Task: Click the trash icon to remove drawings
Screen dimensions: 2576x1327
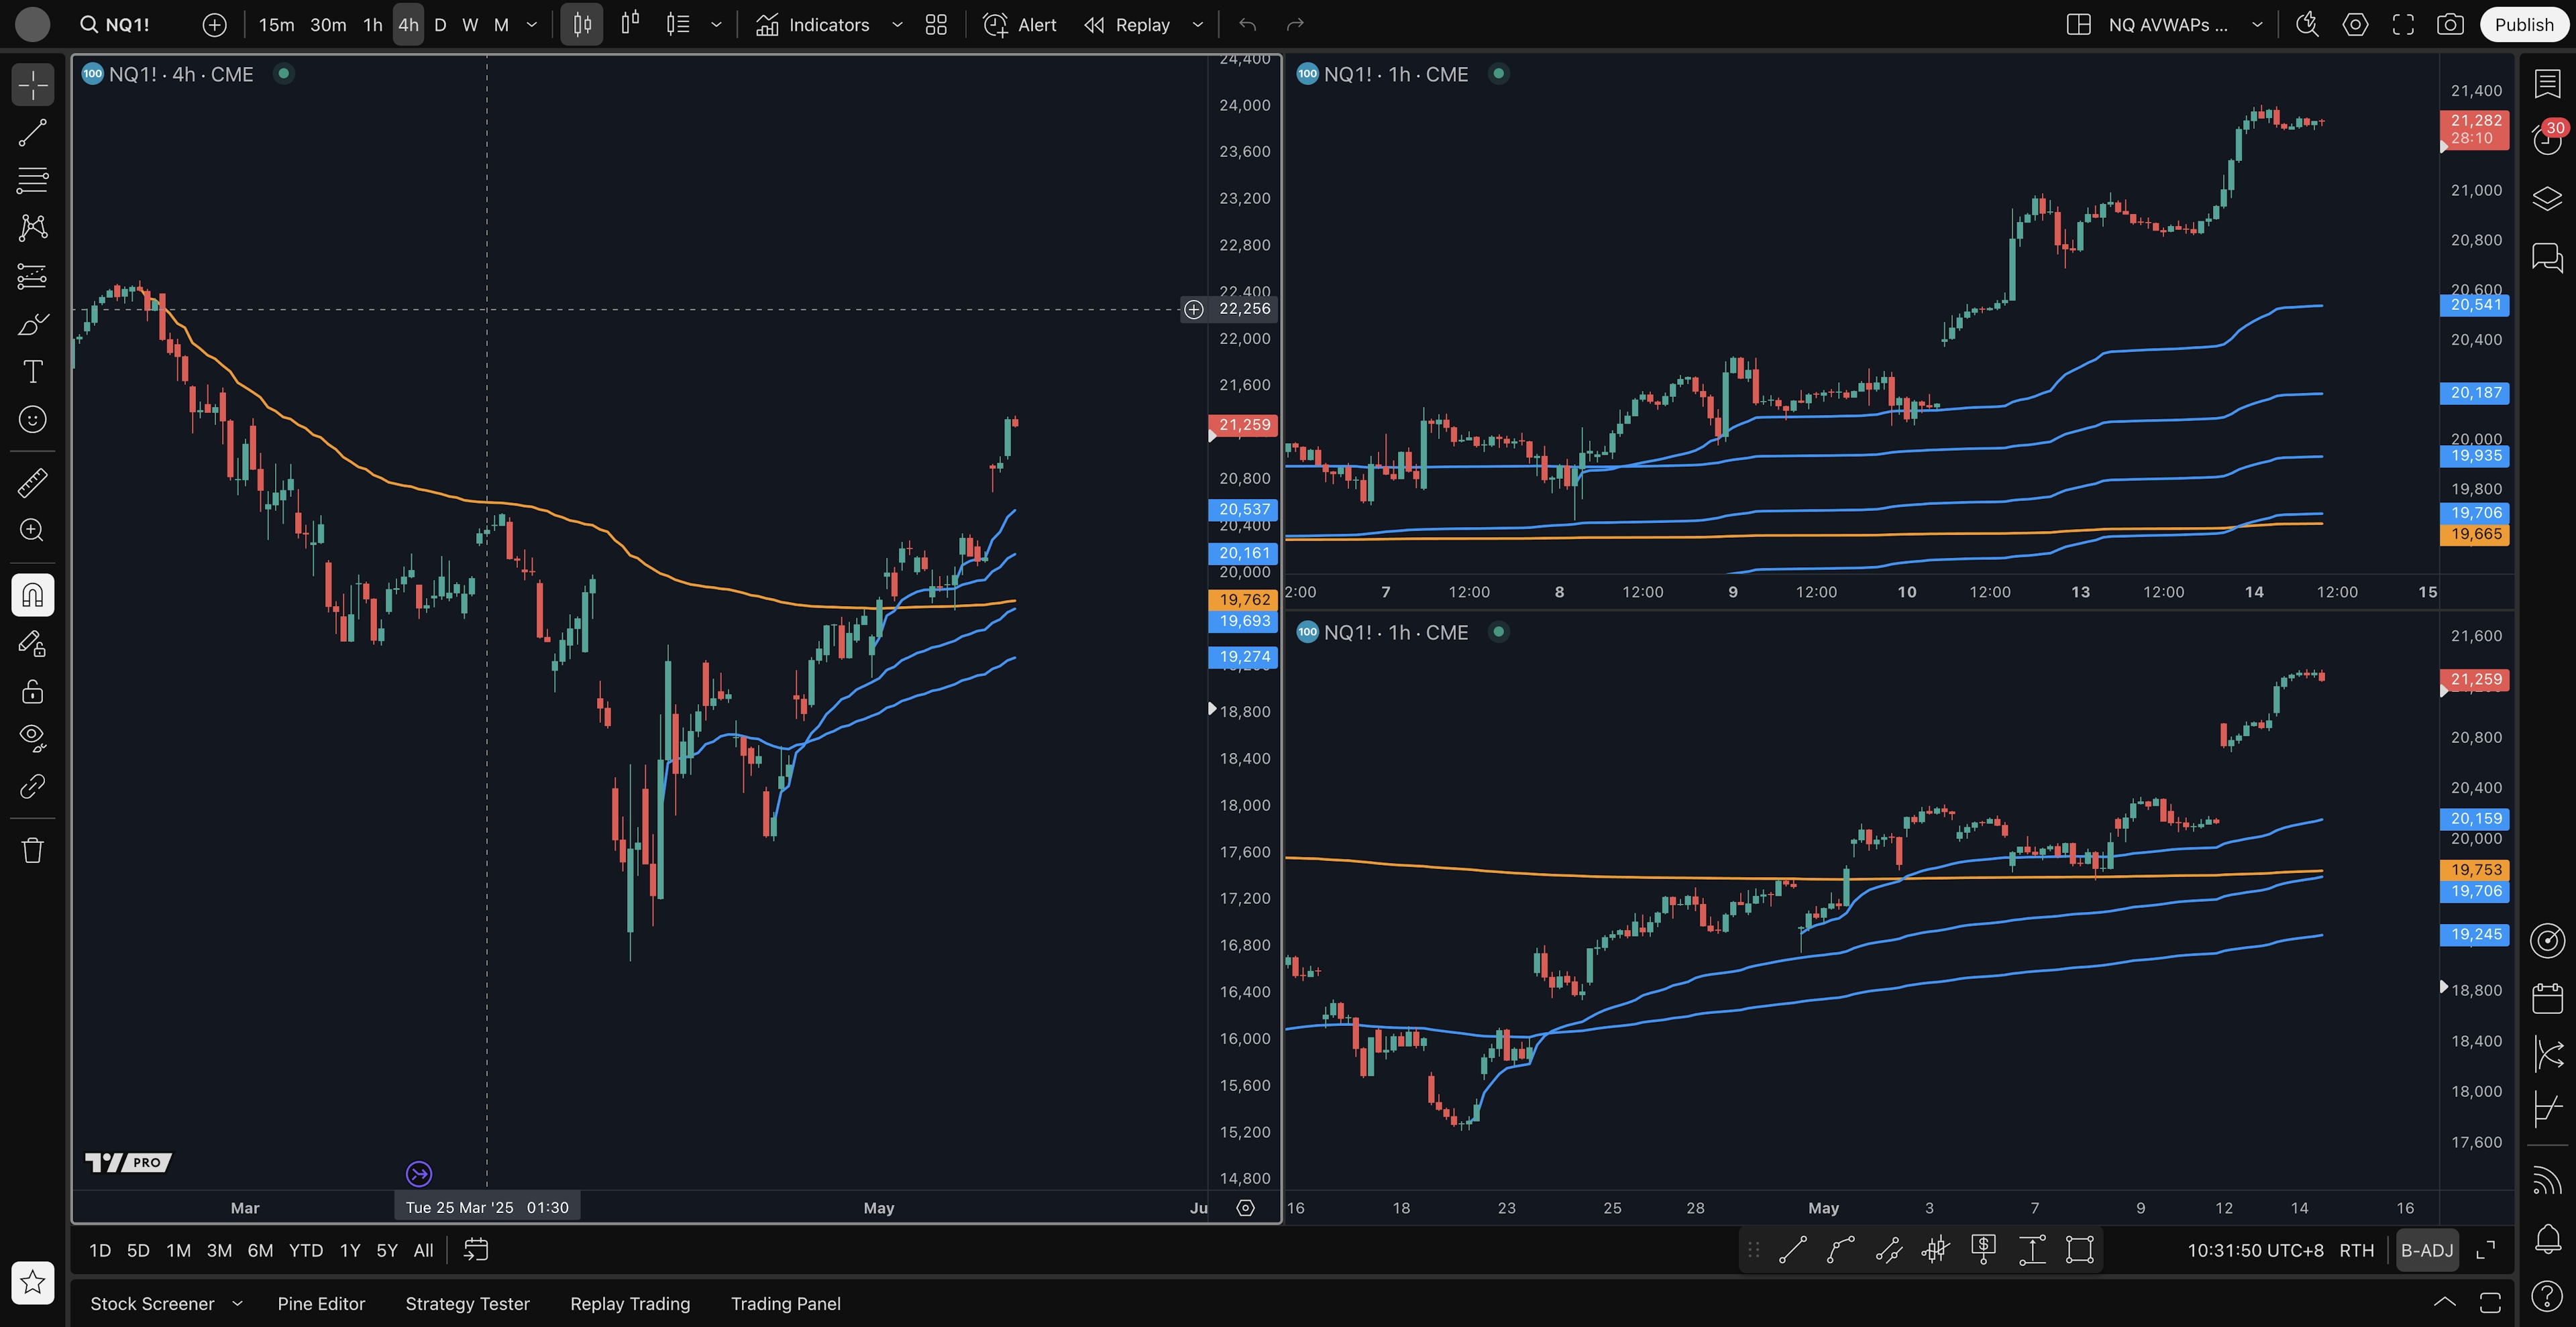Action: [x=32, y=850]
